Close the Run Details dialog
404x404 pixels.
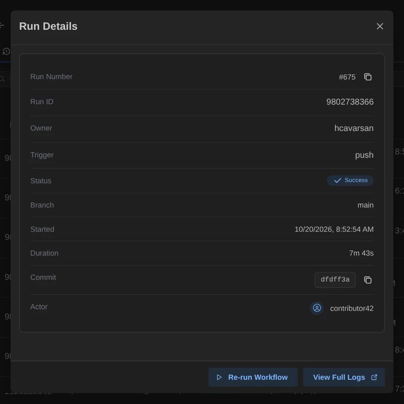point(380,26)
